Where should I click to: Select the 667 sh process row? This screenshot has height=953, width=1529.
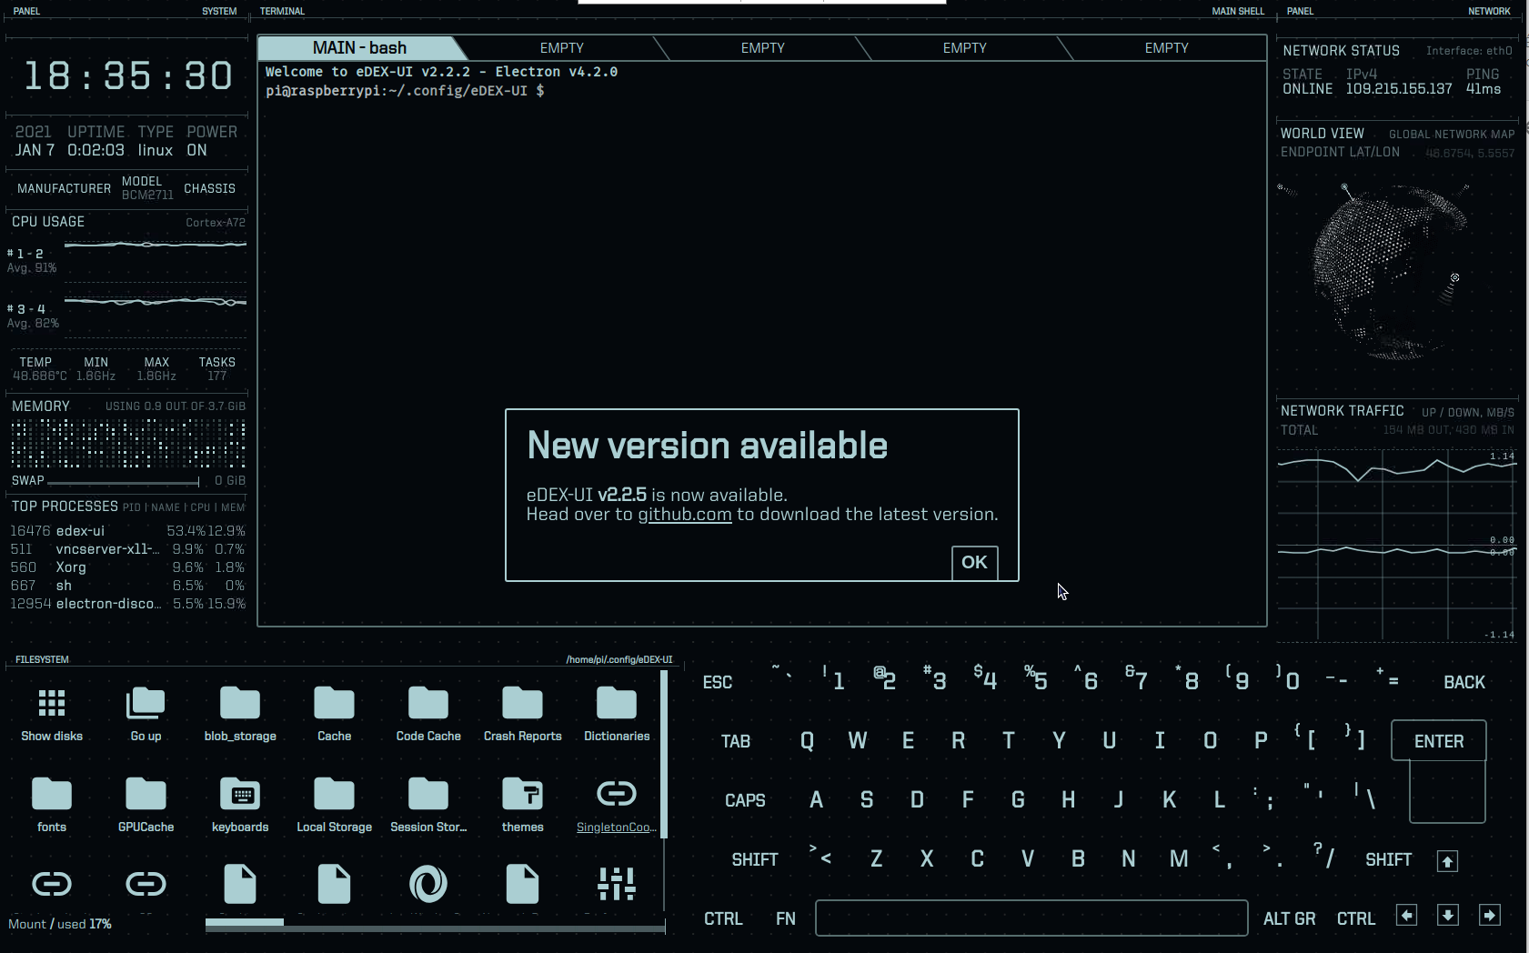[x=127, y=586]
